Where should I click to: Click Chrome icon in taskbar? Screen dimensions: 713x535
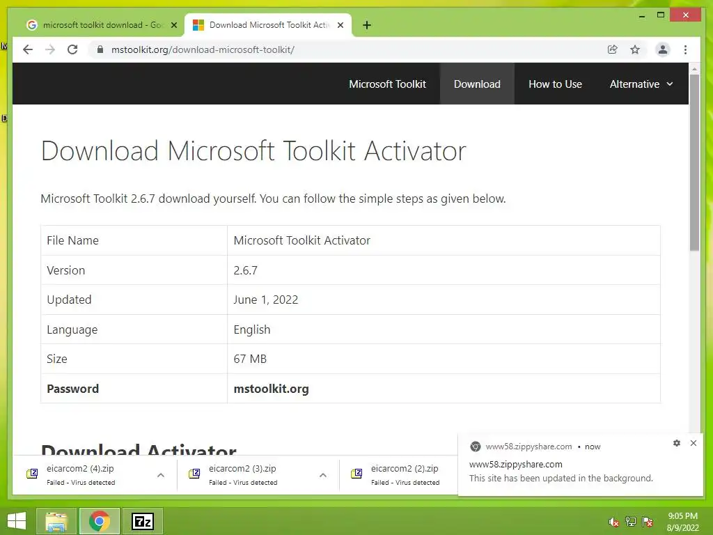[x=100, y=521]
